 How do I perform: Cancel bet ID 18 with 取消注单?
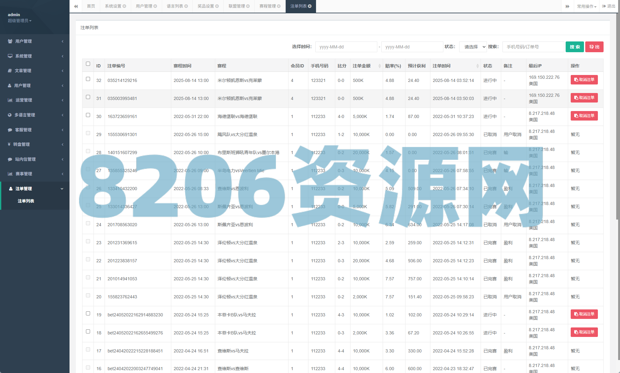click(x=584, y=332)
